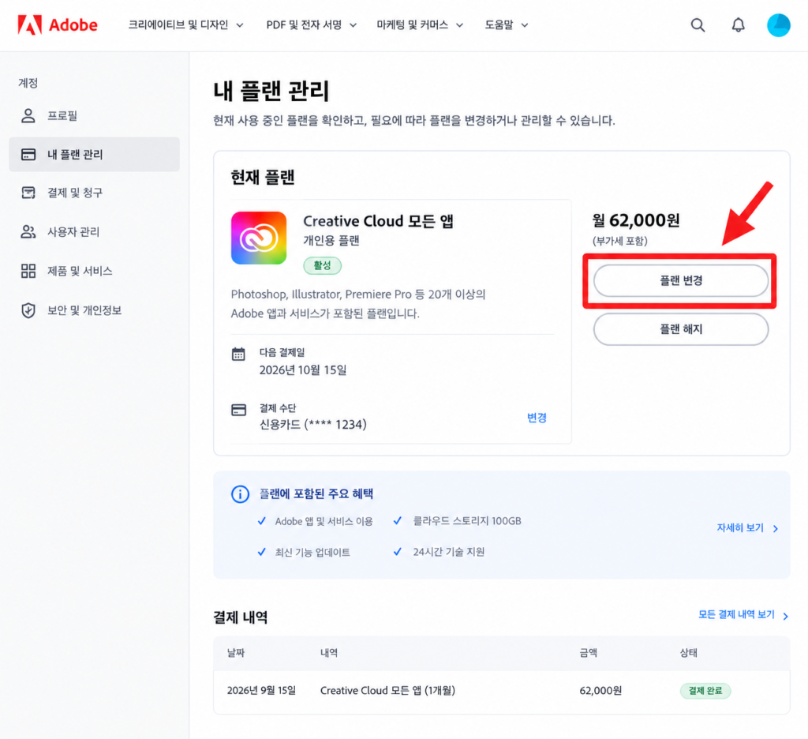Screen dimensions: 808x739
Task: Click the Creative Cloud 모든 앱 plan title
Action: tap(378, 221)
